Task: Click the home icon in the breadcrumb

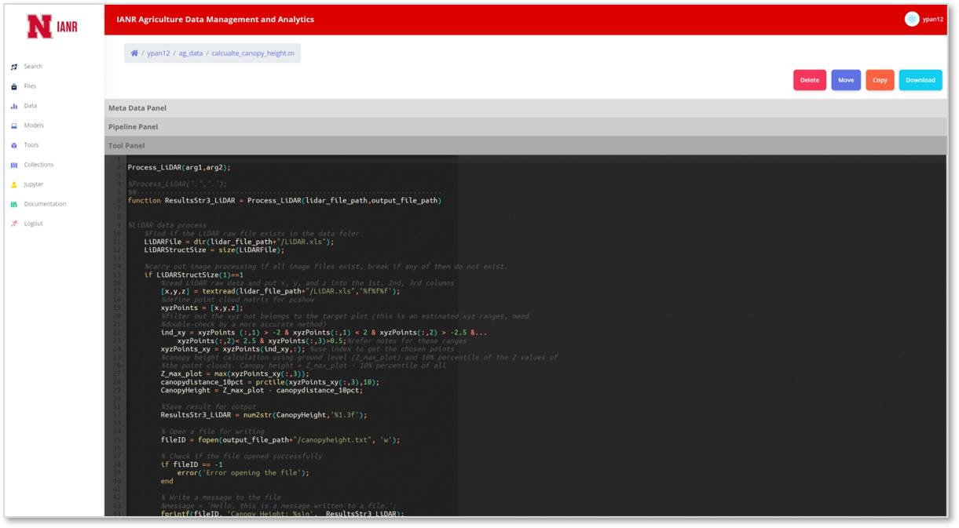Action: 134,53
